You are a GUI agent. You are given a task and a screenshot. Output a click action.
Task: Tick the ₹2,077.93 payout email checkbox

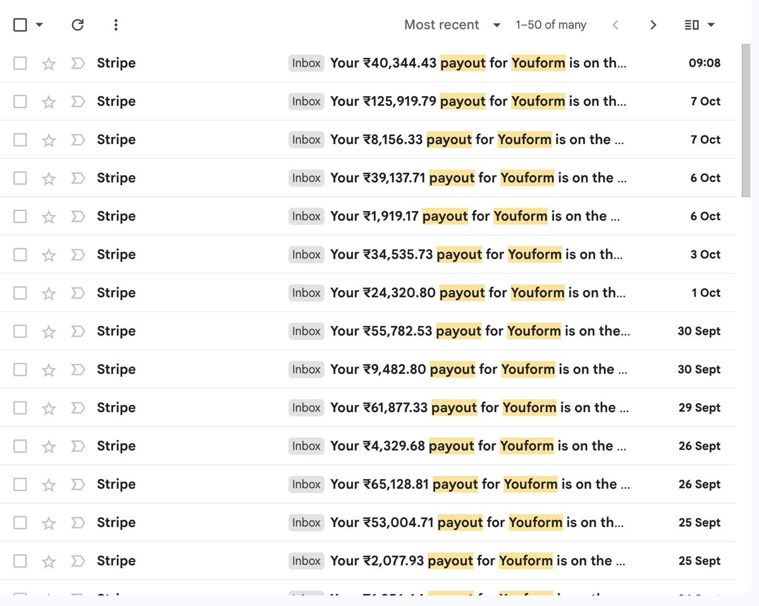20,561
